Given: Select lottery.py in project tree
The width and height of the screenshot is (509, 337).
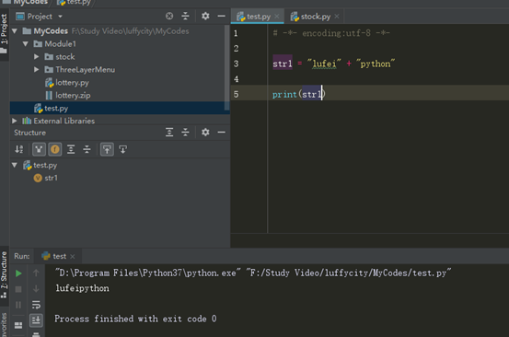Looking at the screenshot, I should (x=72, y=83).
